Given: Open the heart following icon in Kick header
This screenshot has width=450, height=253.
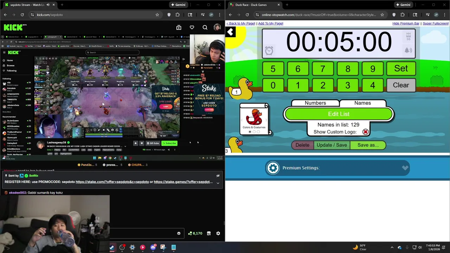Looking at the screenshot, I should [x=192, y=27].
